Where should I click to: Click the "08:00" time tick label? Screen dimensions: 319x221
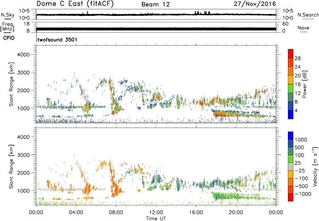pyautogui.click(x=116, y=213)
